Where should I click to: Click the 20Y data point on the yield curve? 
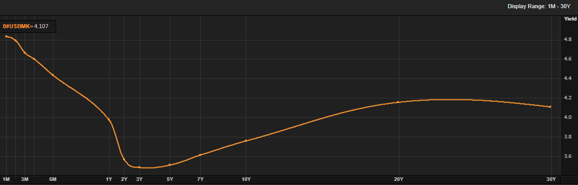click(x=398, y=102)
